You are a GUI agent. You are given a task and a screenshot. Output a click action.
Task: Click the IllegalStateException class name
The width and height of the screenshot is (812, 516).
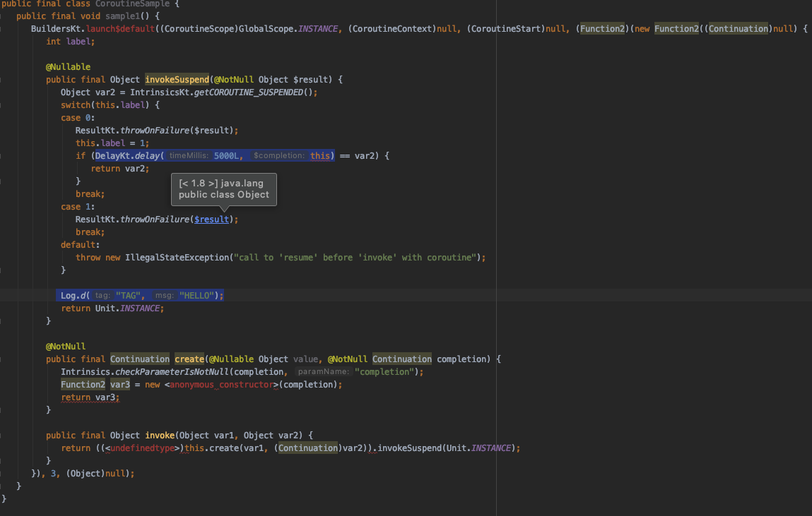click(x=177, y=258)
